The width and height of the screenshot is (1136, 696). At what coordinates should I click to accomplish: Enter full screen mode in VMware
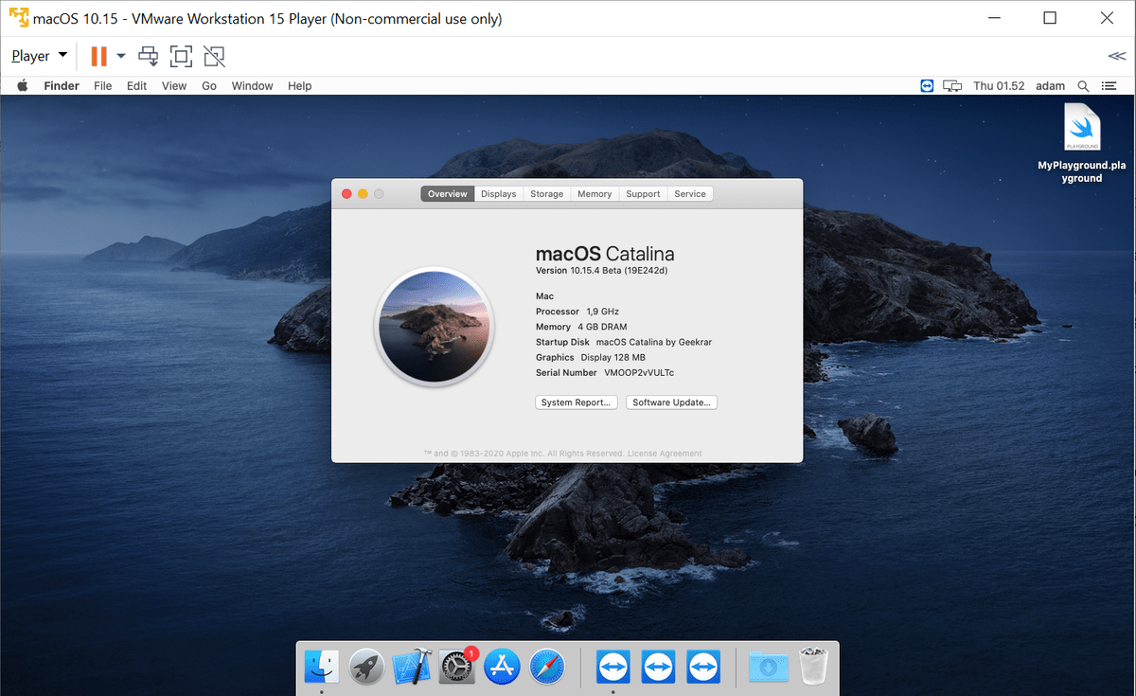coord(181,56)
